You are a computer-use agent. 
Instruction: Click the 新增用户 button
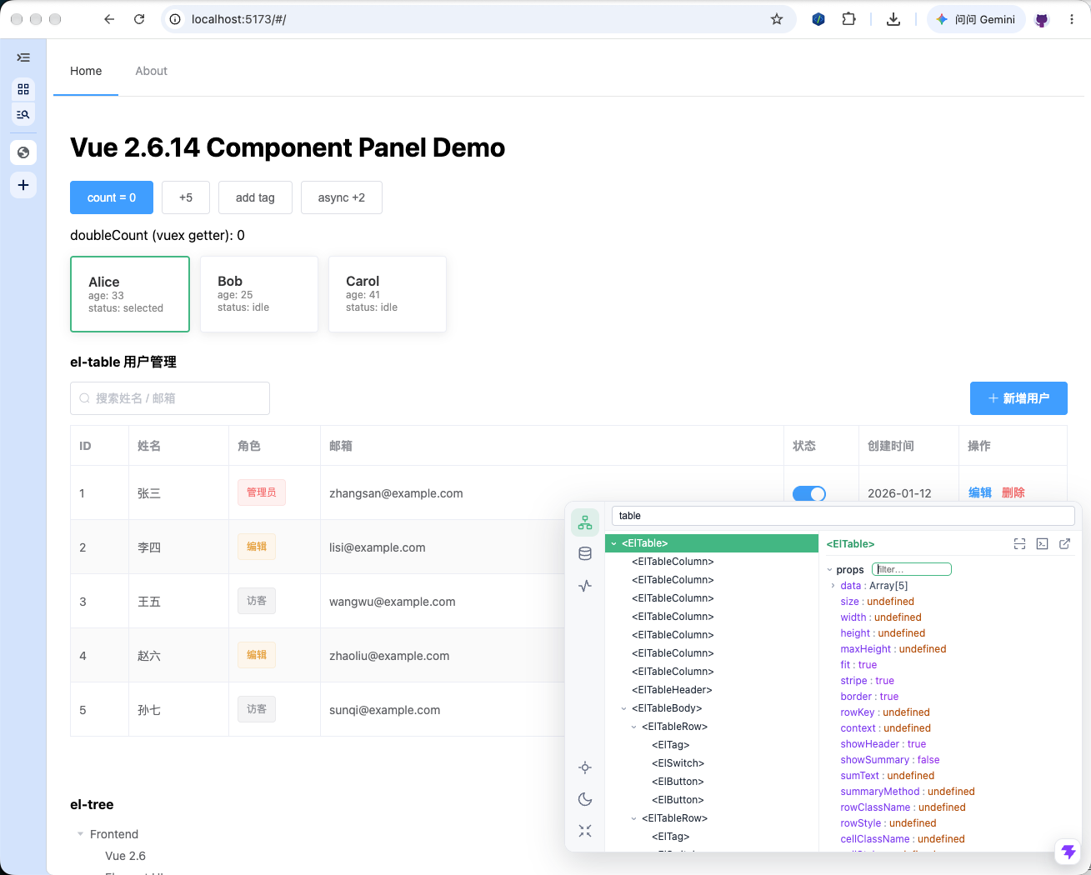point(1018,398)
